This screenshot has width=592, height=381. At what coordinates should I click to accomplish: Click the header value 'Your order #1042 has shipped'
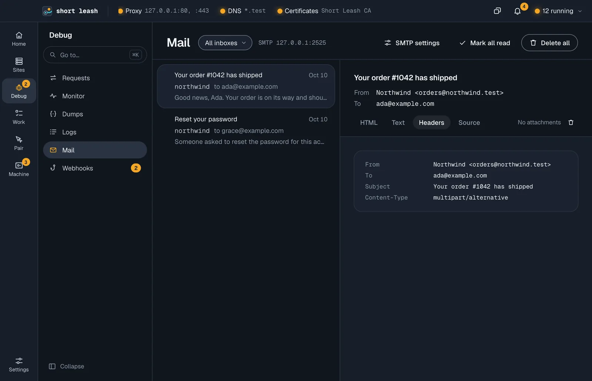point(483,187)
